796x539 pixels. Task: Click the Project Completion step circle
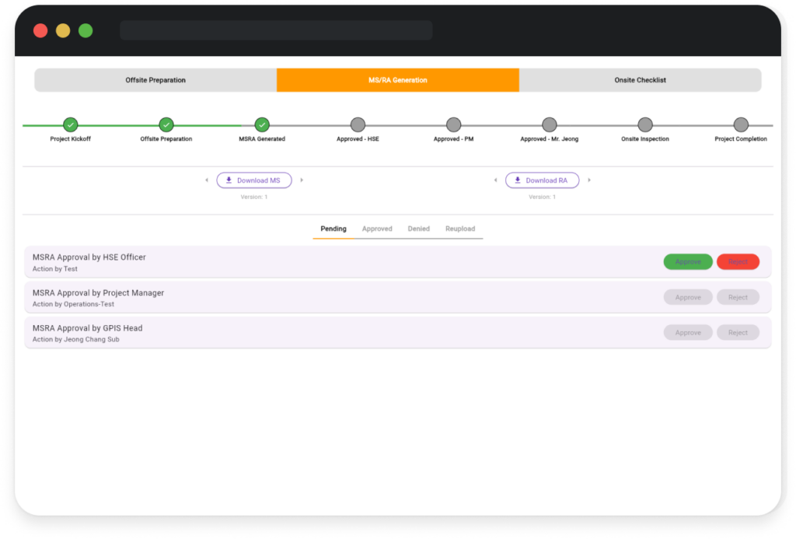coord(741,124)
